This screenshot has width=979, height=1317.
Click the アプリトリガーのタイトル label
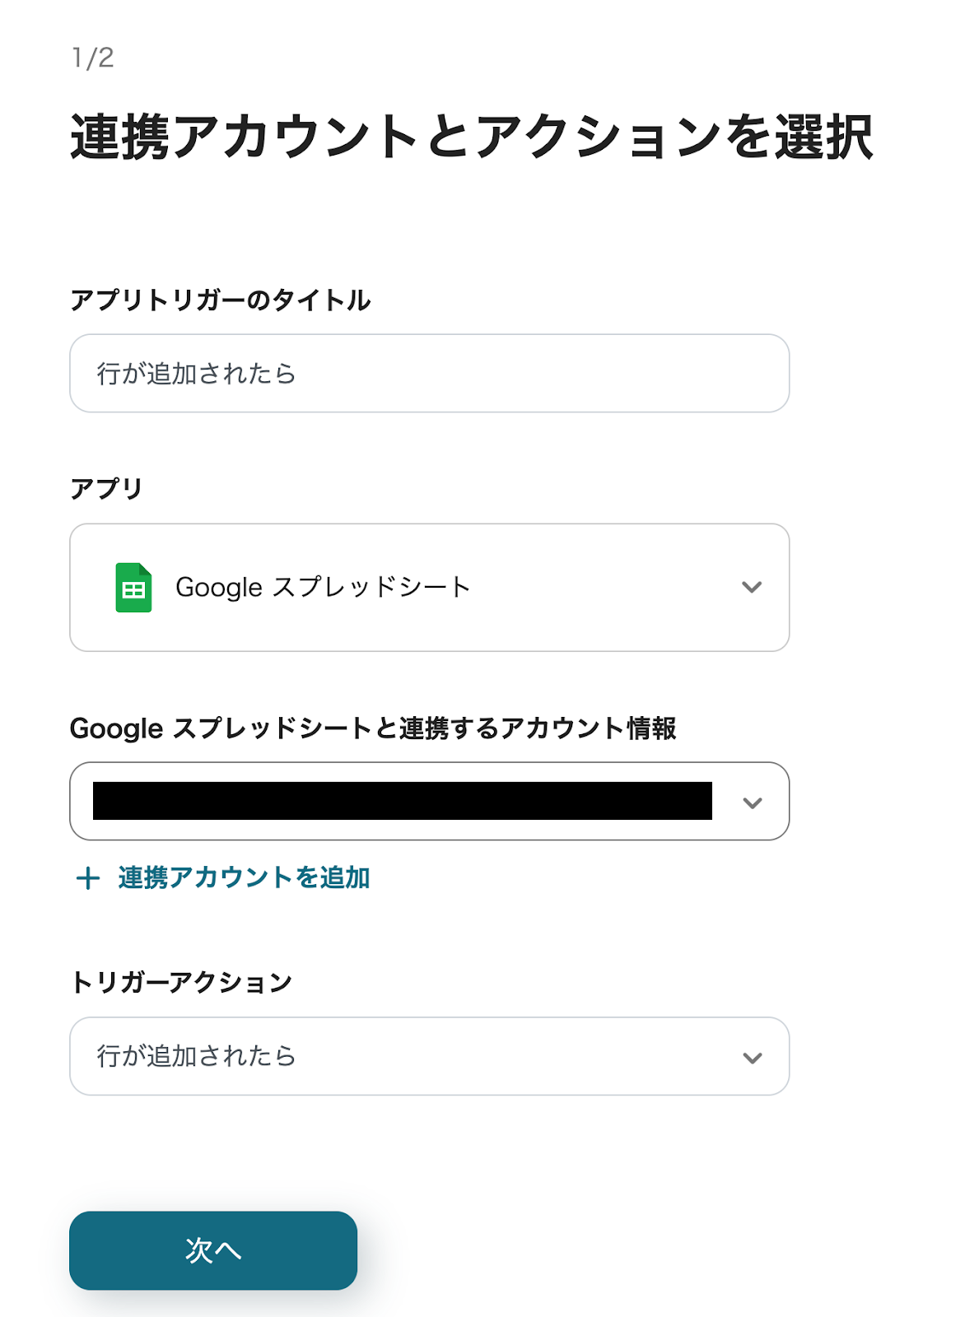pos(221,300)
